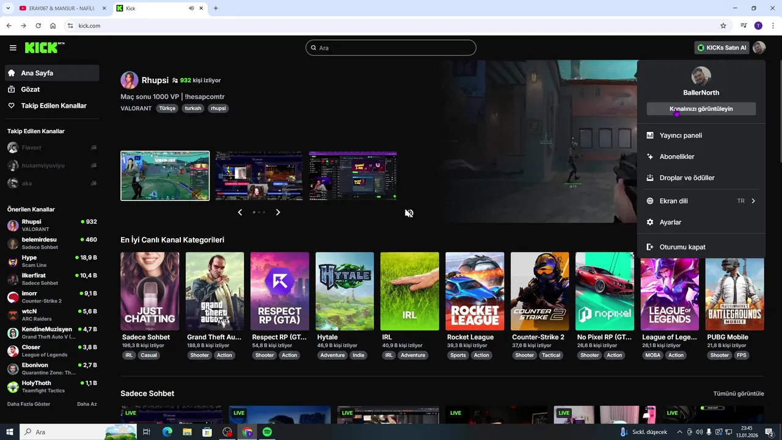Click the Türkçe tag under Rhupsi

(167, 108)
